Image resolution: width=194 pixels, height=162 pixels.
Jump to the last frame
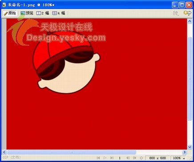coord(112,158)
